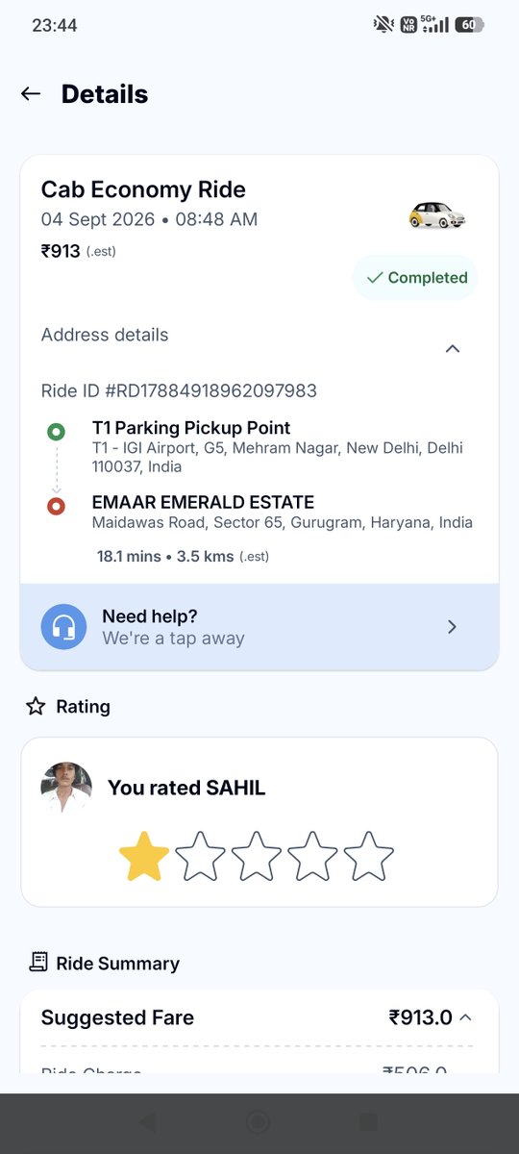Tap the red drop location marker
This screenshot has width=519, height=1154.
pyautogui.click(x=56, y=506)
